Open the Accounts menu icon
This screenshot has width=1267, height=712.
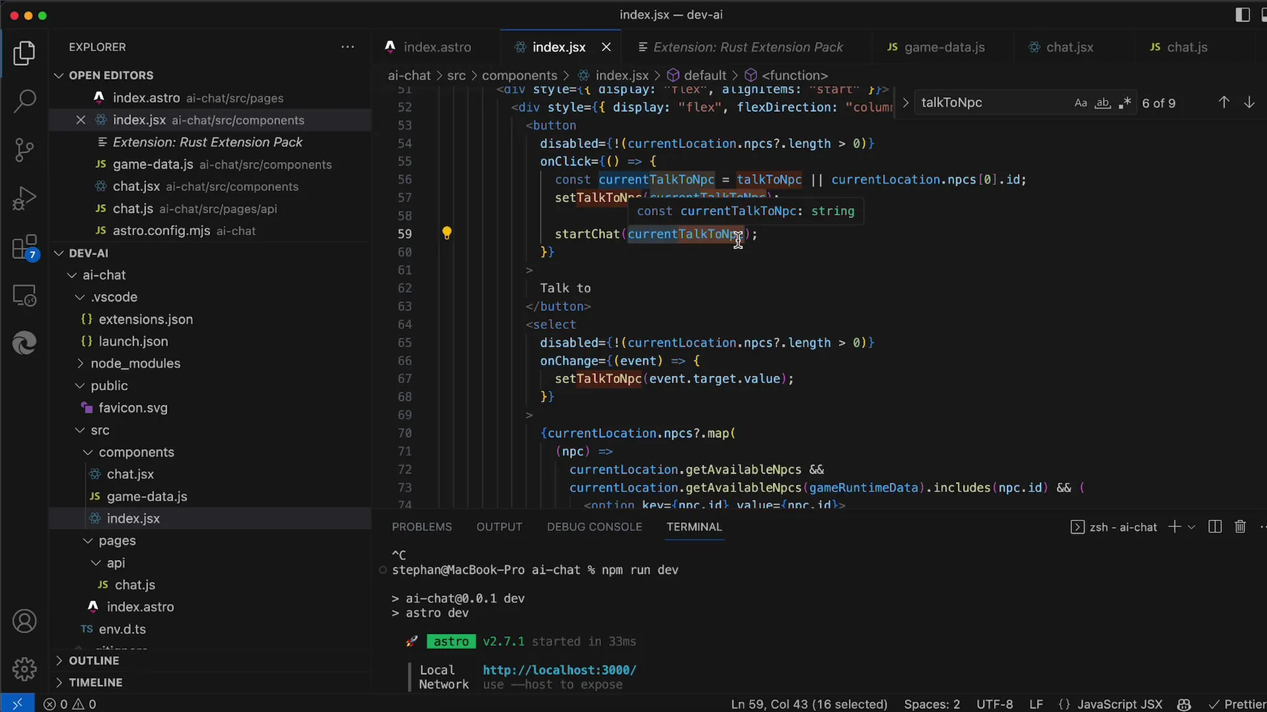coord(24,622)
